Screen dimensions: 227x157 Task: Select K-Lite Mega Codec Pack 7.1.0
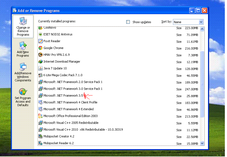(119, 75)
